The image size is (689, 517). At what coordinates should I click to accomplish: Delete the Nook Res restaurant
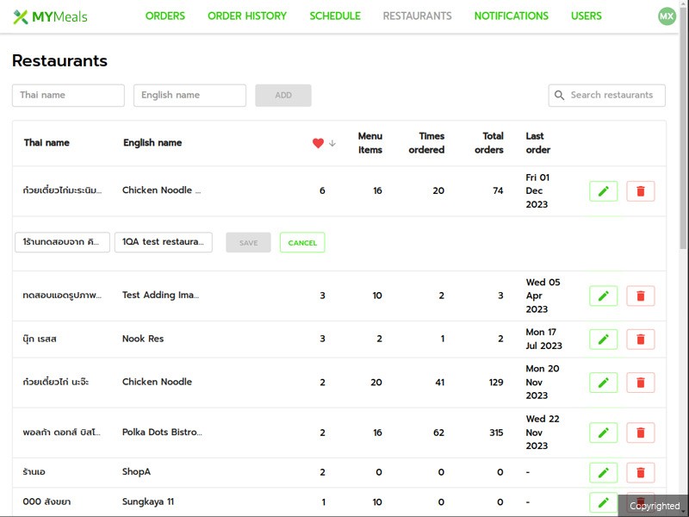pos(640,339)
